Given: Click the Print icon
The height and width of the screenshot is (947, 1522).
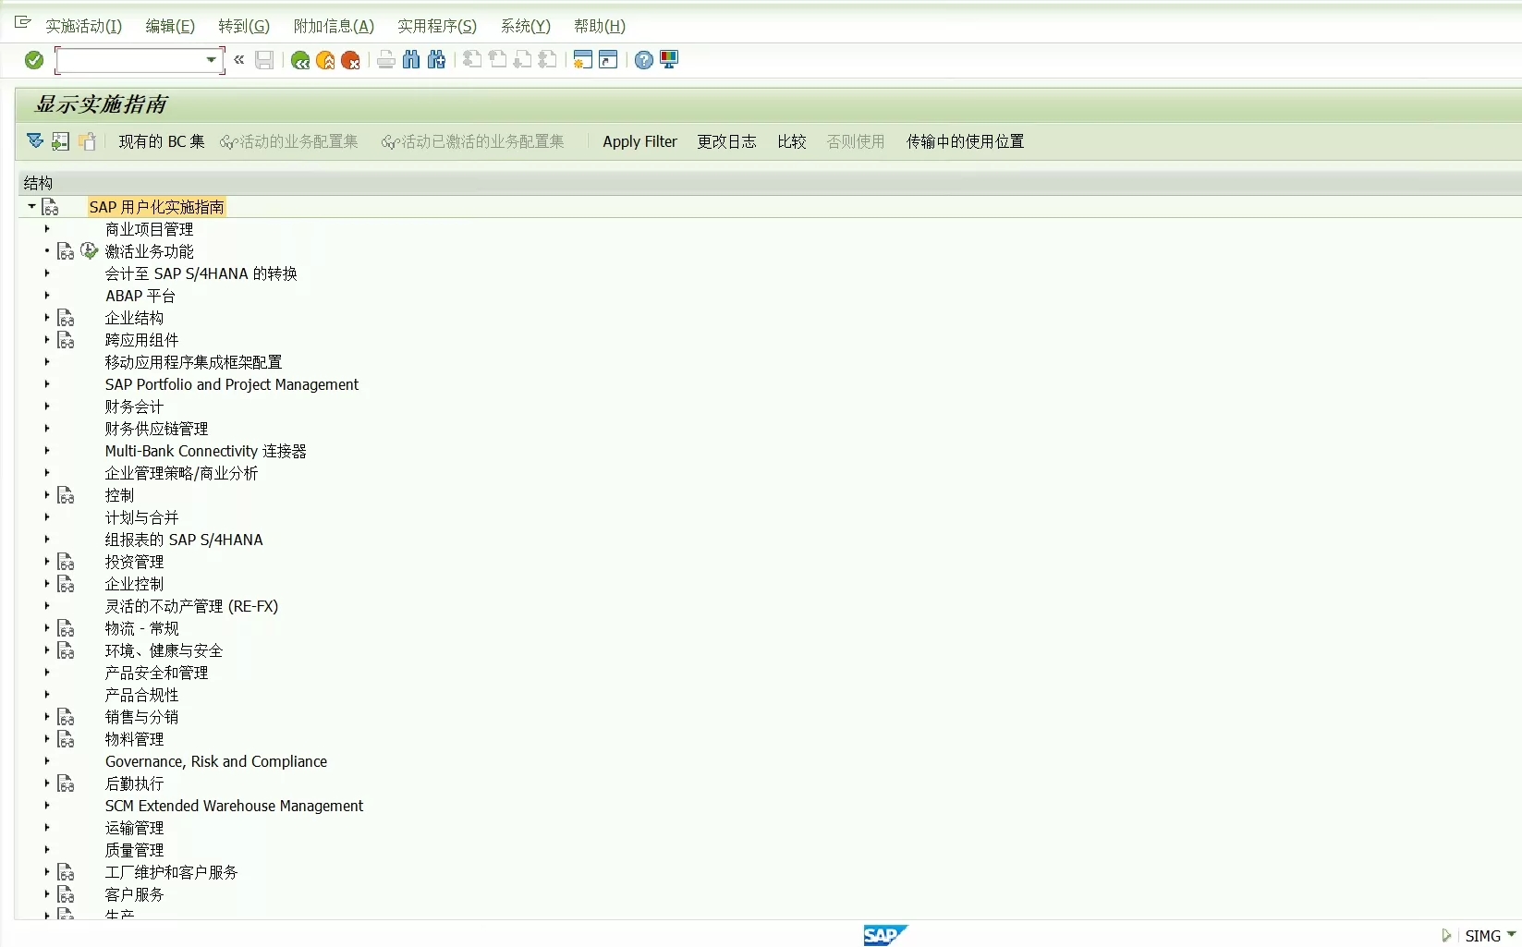Looking at the screenshot, I should coord(386,60).
